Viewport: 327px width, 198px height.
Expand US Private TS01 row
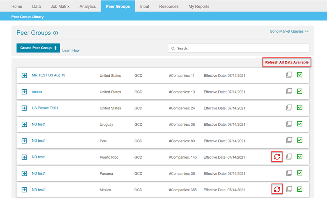click(25, 108)
